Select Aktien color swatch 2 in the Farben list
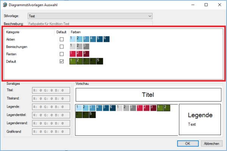The image size is (227, 151). (x=79, y=39)
